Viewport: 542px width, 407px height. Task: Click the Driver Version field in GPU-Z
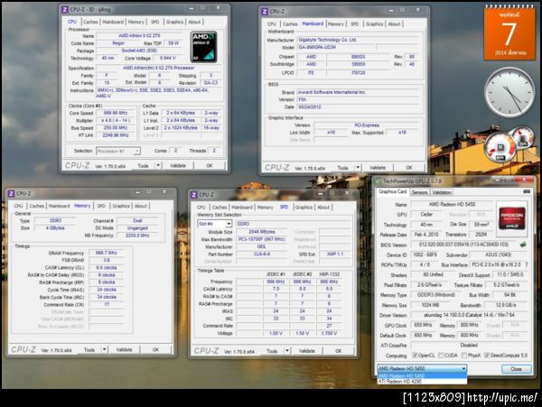coord(469,315)
